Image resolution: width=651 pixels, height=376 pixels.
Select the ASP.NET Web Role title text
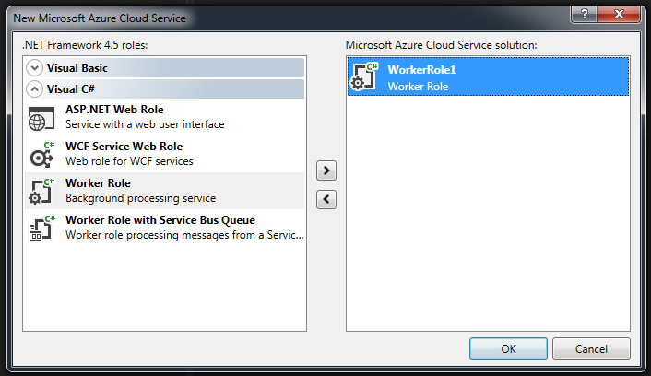pos(114,110)
